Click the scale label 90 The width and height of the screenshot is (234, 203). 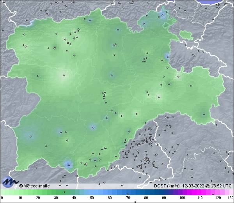[164, 198]
